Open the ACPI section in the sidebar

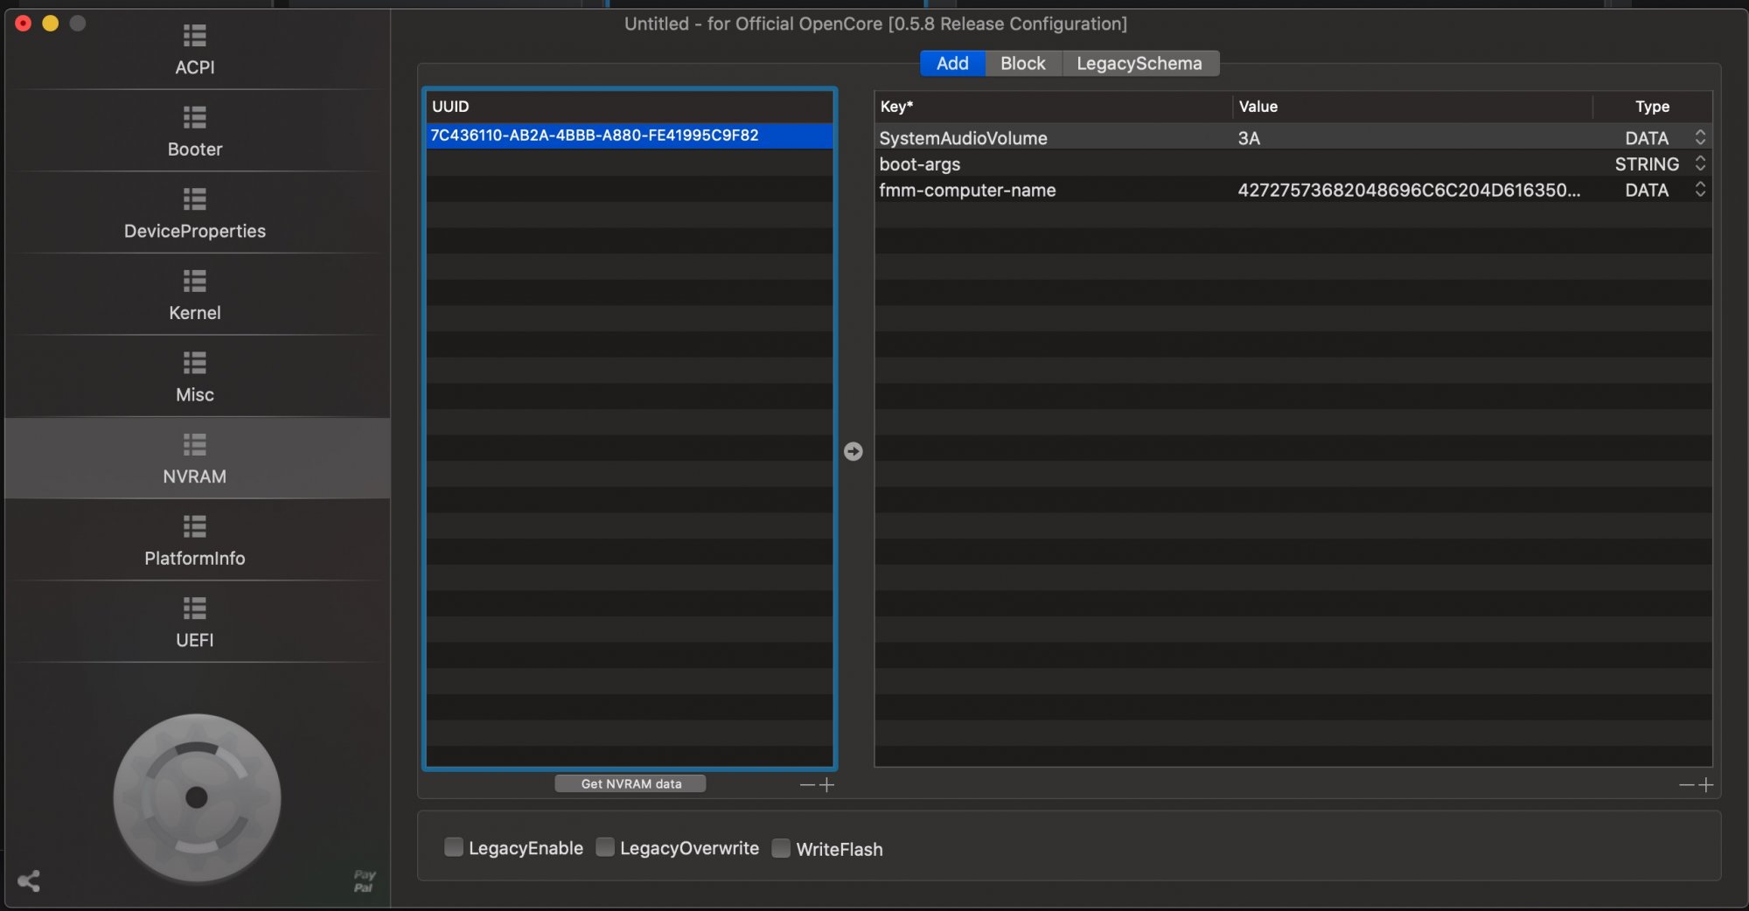click(x=195, y=50)
